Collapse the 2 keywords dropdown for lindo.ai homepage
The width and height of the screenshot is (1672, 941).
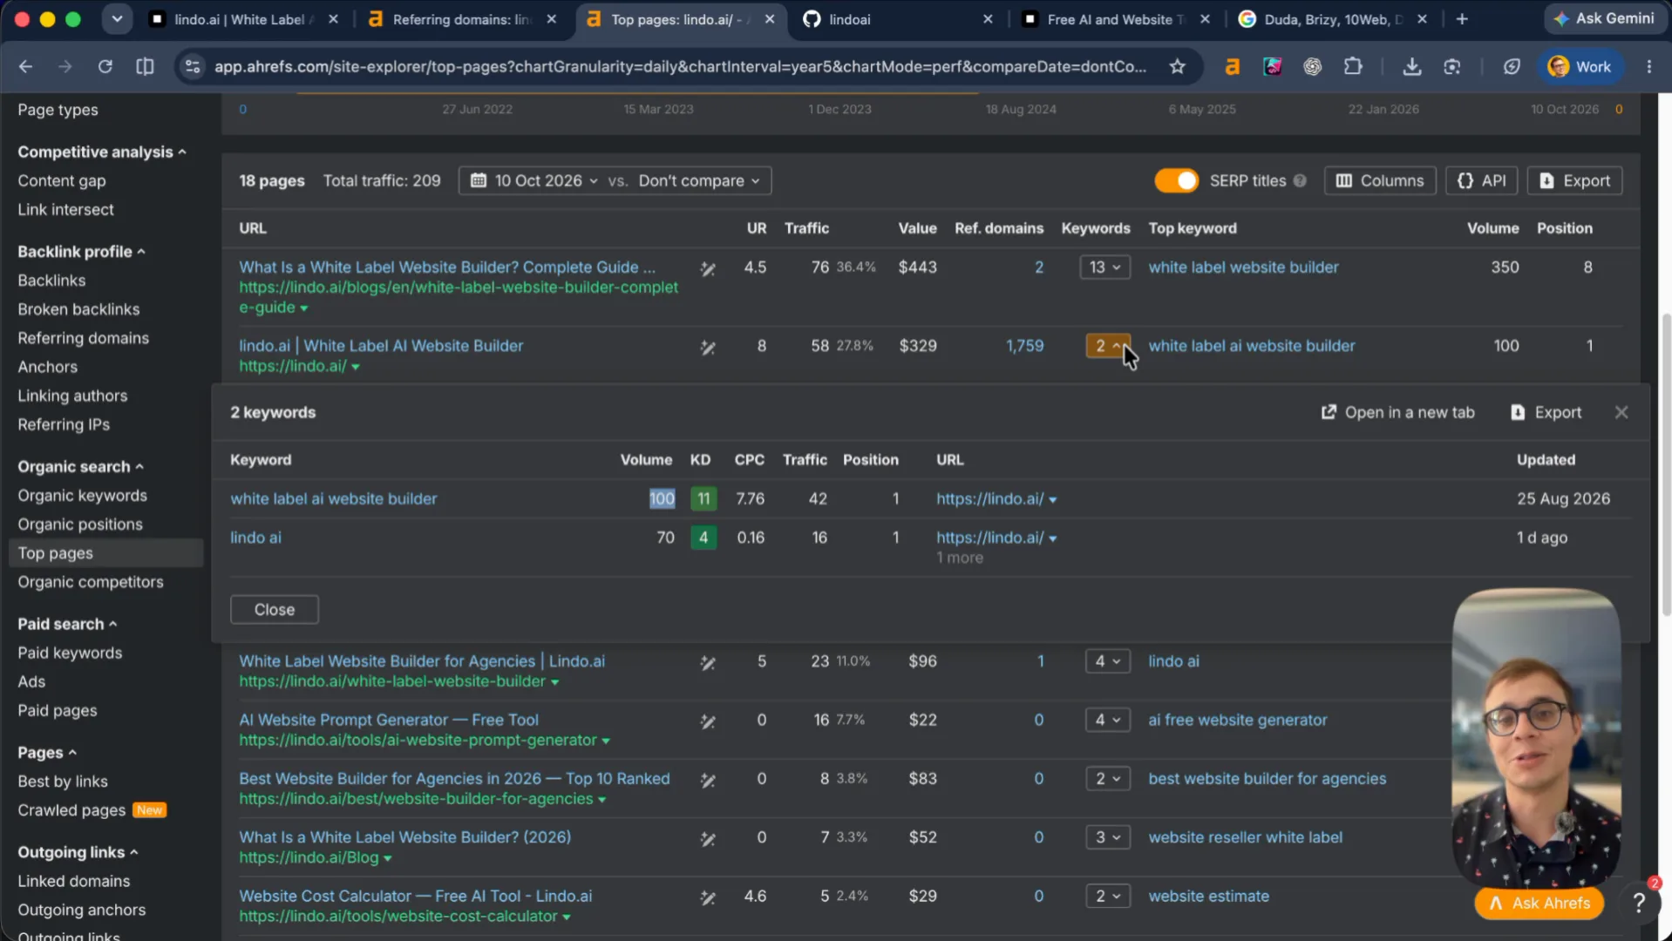1107,346
